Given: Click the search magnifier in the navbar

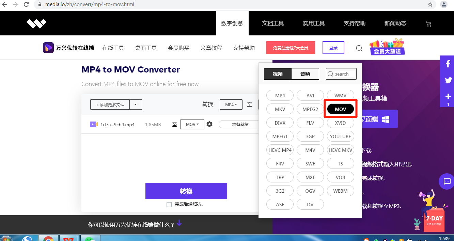Looking at the screenshot, I should click(359, 48).
